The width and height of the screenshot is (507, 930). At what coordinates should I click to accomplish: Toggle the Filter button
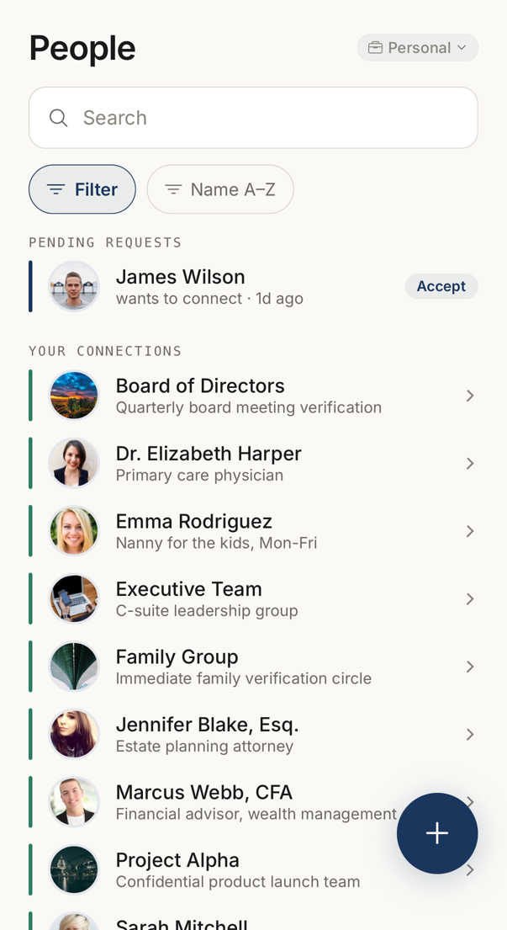point(82,189)
